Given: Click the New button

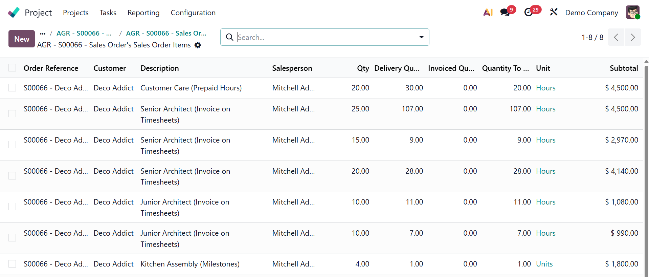Looking at the screenshot, I should pos(22,39).
